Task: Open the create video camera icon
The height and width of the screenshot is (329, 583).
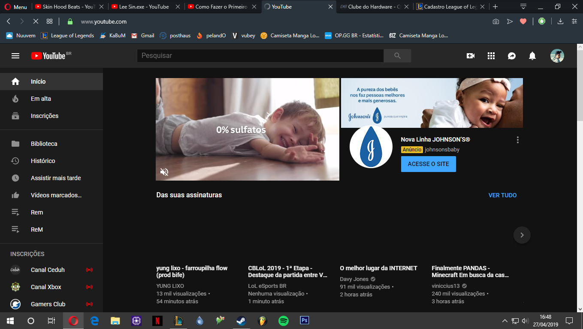Action: (471, 56)
